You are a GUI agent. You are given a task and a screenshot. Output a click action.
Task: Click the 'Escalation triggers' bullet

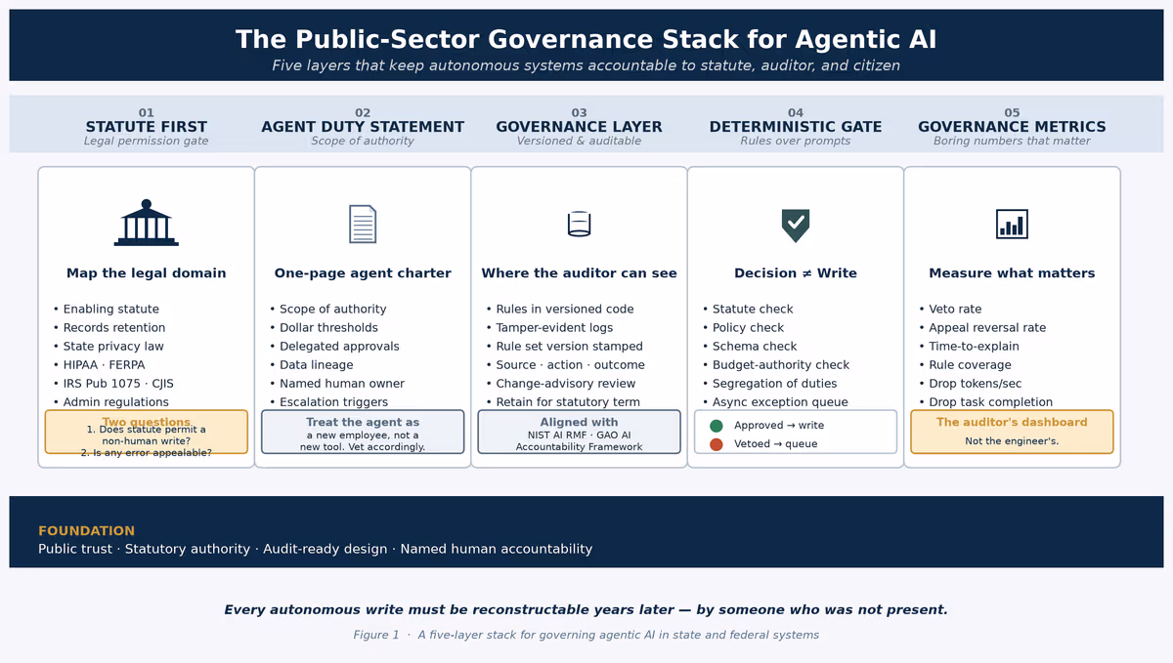[328, 402]
